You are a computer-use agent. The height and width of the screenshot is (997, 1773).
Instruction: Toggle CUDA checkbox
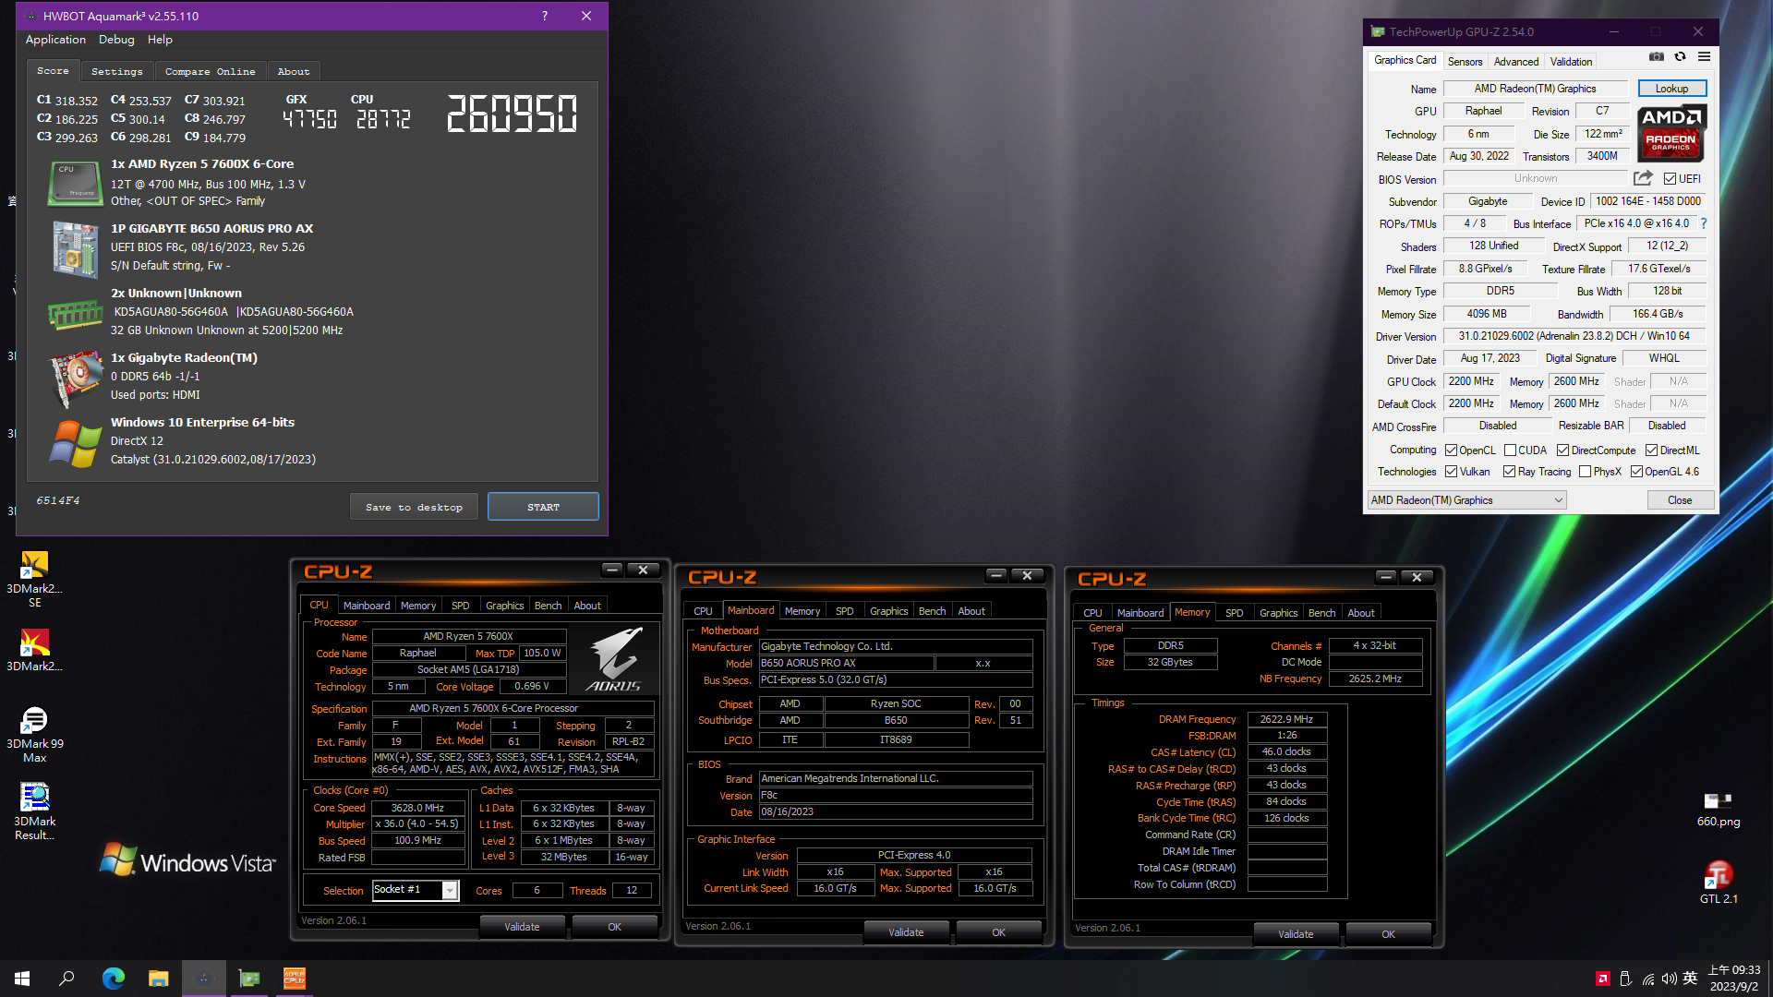point(1510,450)
